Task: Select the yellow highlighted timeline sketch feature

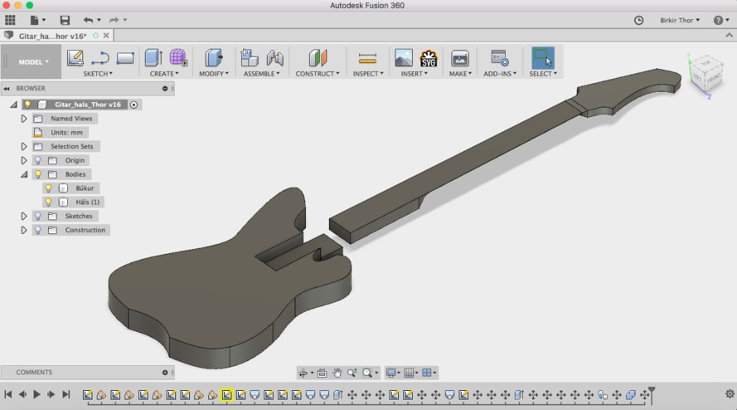Action: point(227,394)
